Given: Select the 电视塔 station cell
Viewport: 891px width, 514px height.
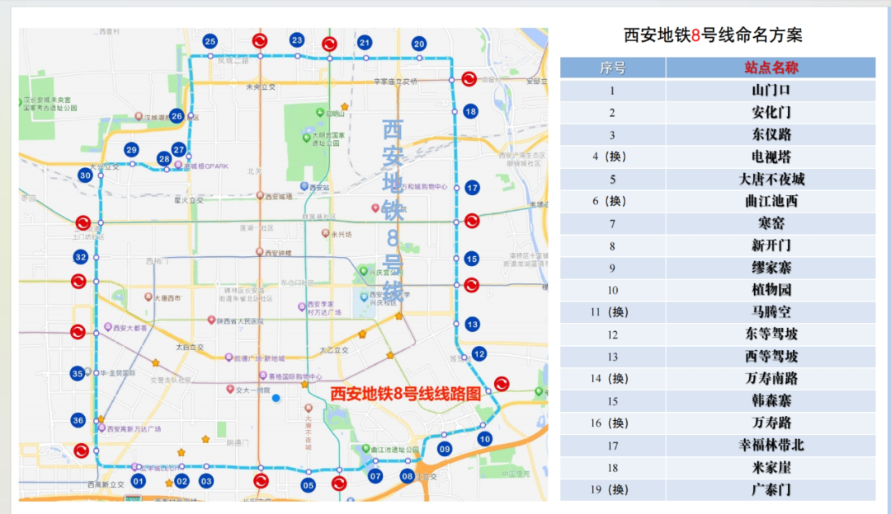Looking at the screenshot, I should point(771,157).
